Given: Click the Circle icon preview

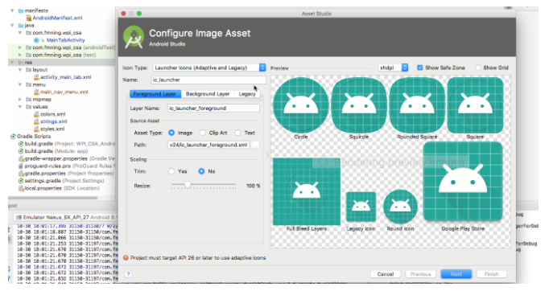Looking at the screenshot, I should (x=301, y=105).
